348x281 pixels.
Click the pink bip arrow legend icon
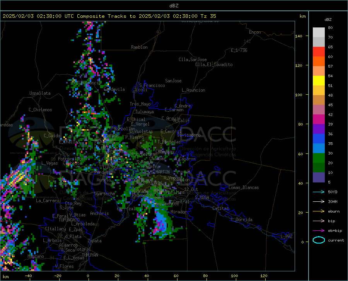[x=319, y=221]
